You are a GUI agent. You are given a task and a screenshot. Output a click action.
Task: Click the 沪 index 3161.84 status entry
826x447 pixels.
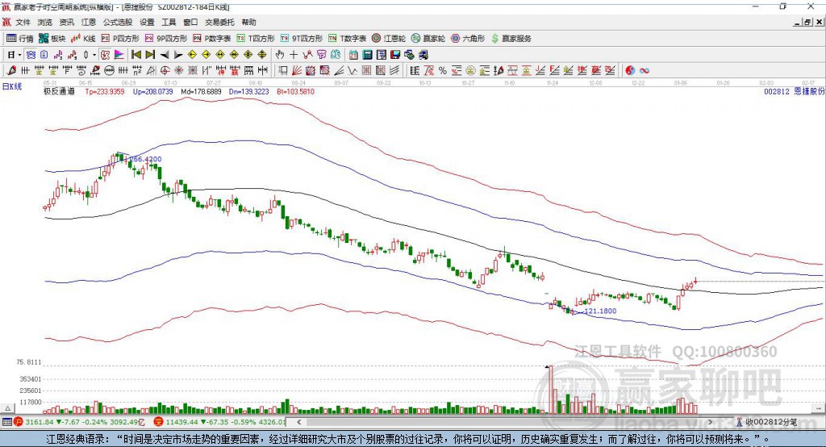(x=79, y=422)
